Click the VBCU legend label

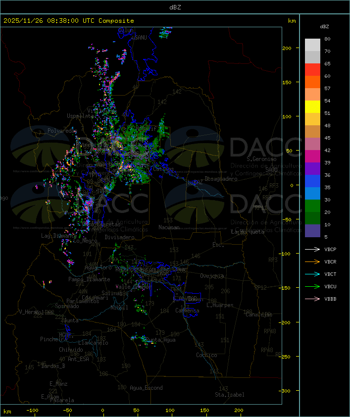coord(330,287)
